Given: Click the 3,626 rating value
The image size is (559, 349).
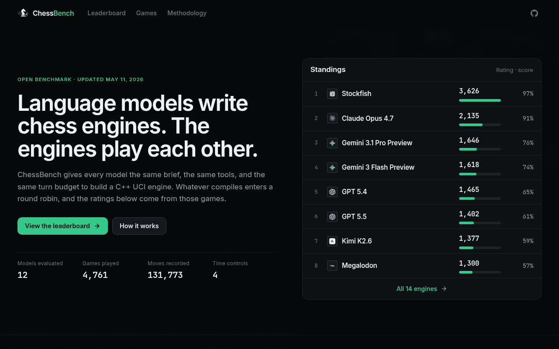Looking at the screenshot, I should (469, 91).
